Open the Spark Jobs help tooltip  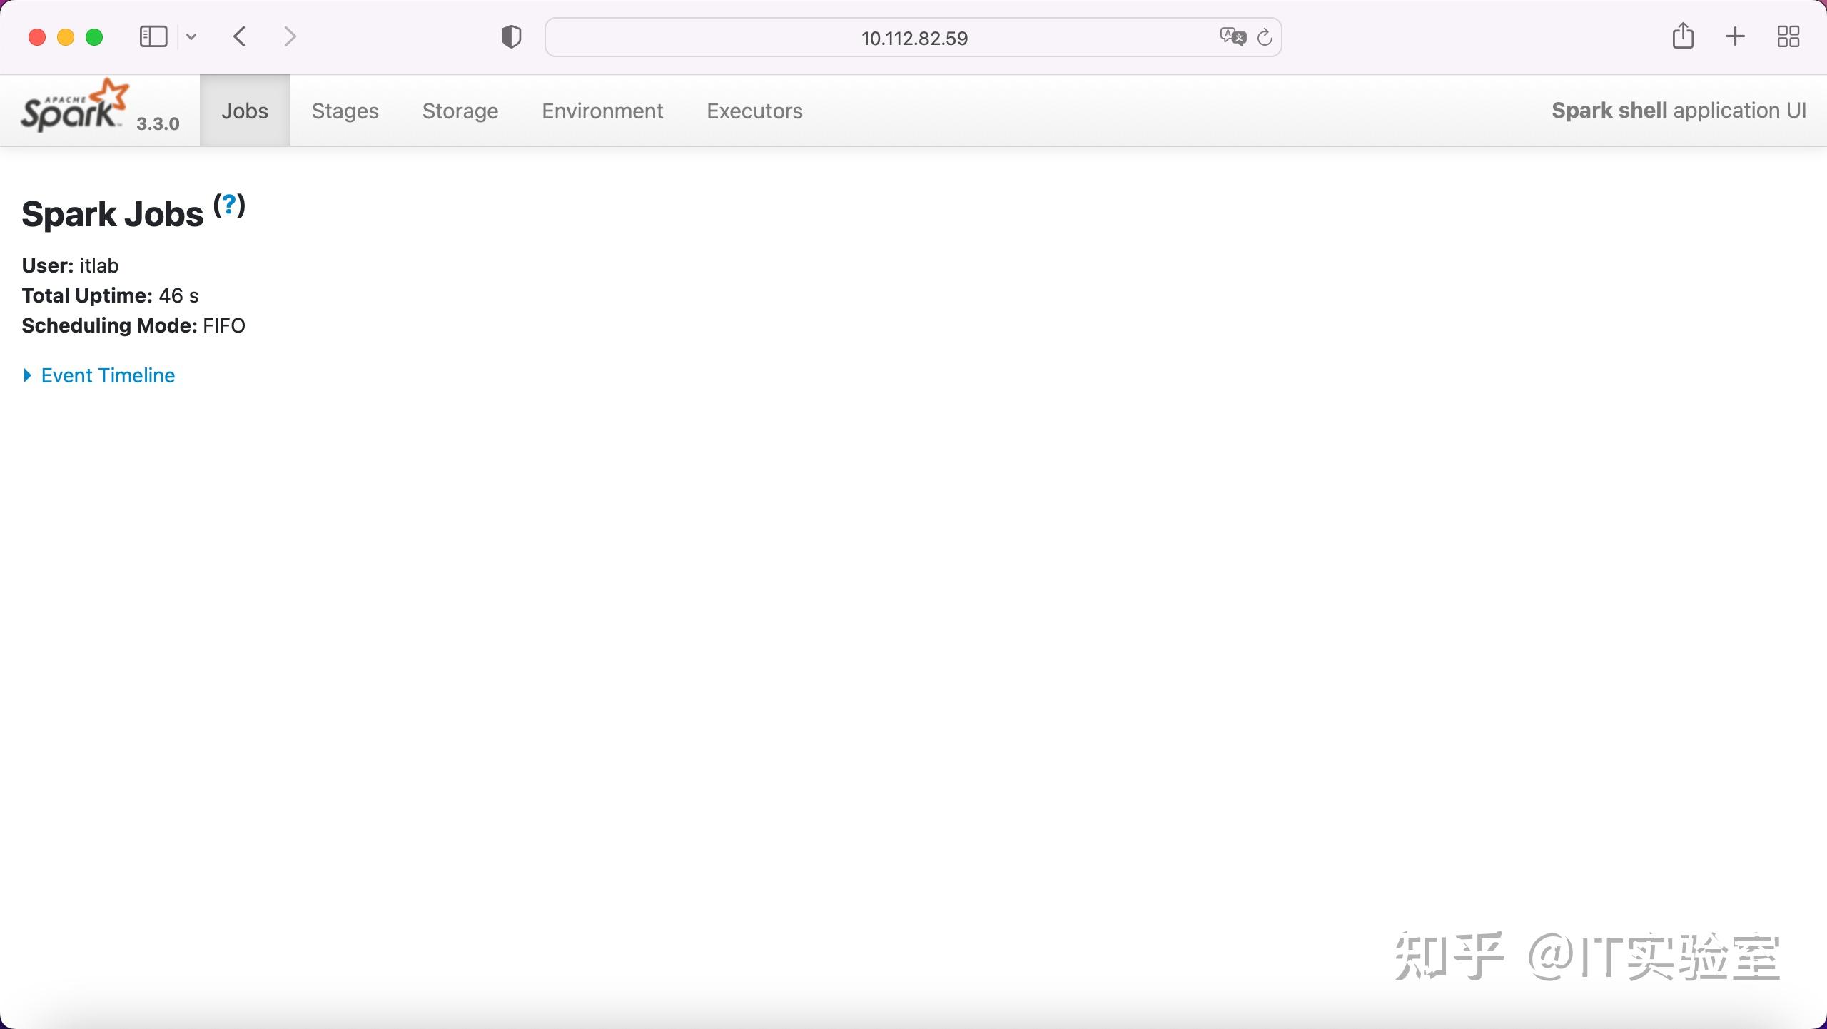tap(228, 206)
